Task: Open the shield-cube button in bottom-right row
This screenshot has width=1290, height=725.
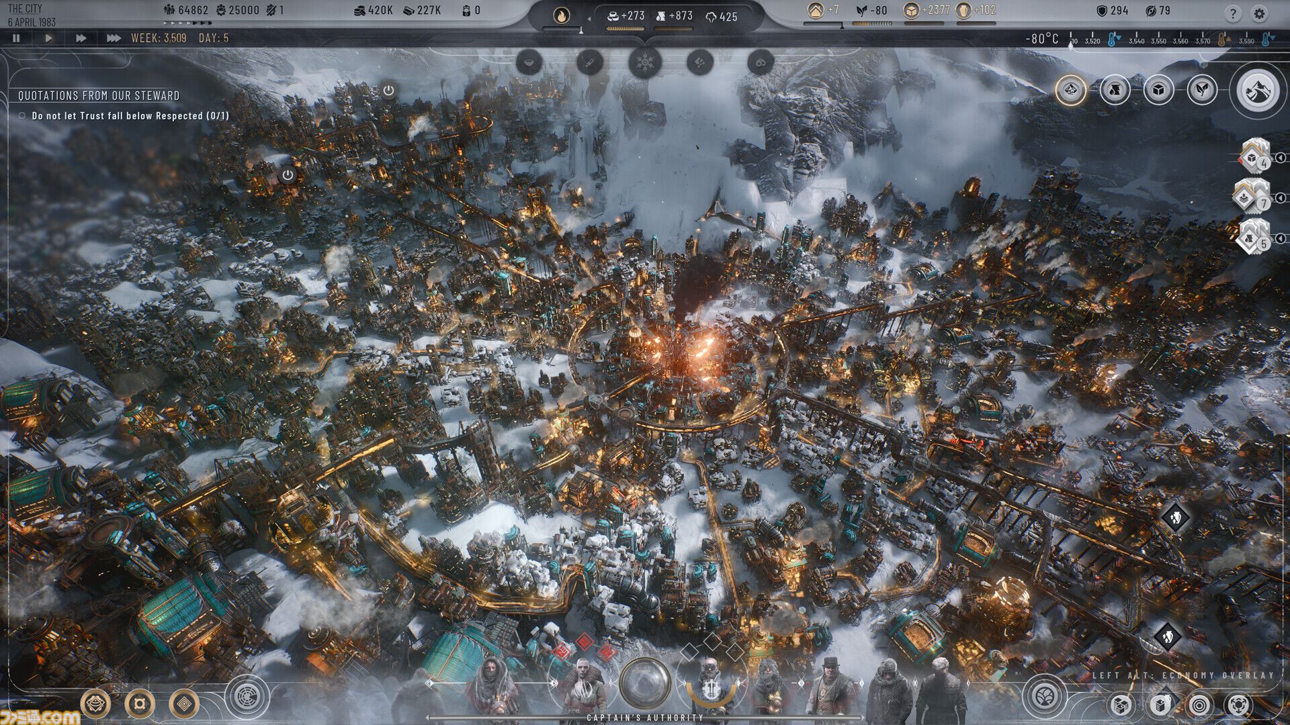Action: [x=1160, y=705]
